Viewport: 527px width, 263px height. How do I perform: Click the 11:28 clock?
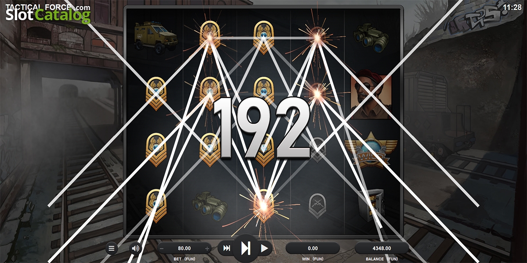pos(512,7)
